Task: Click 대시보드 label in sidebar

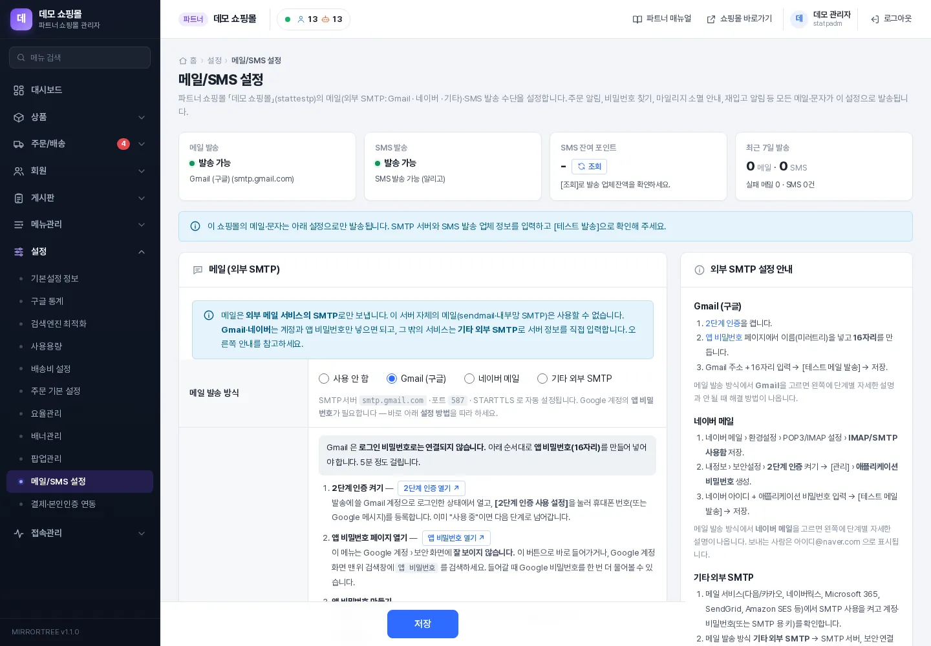Action: click(x=47, y=90)
